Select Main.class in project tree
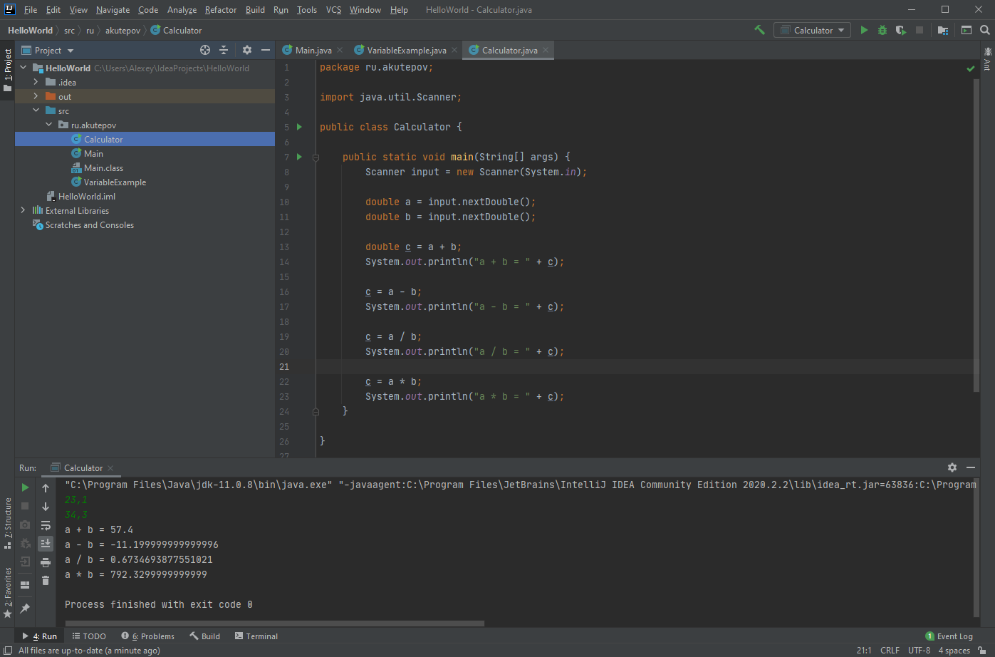This screenshot has height=657, width=995. 103,168
